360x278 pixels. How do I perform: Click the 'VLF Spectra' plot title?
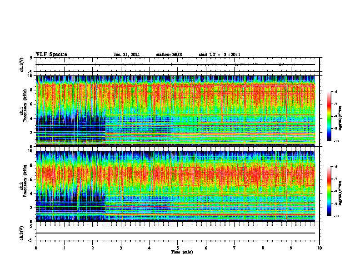[x=51, y=55]
